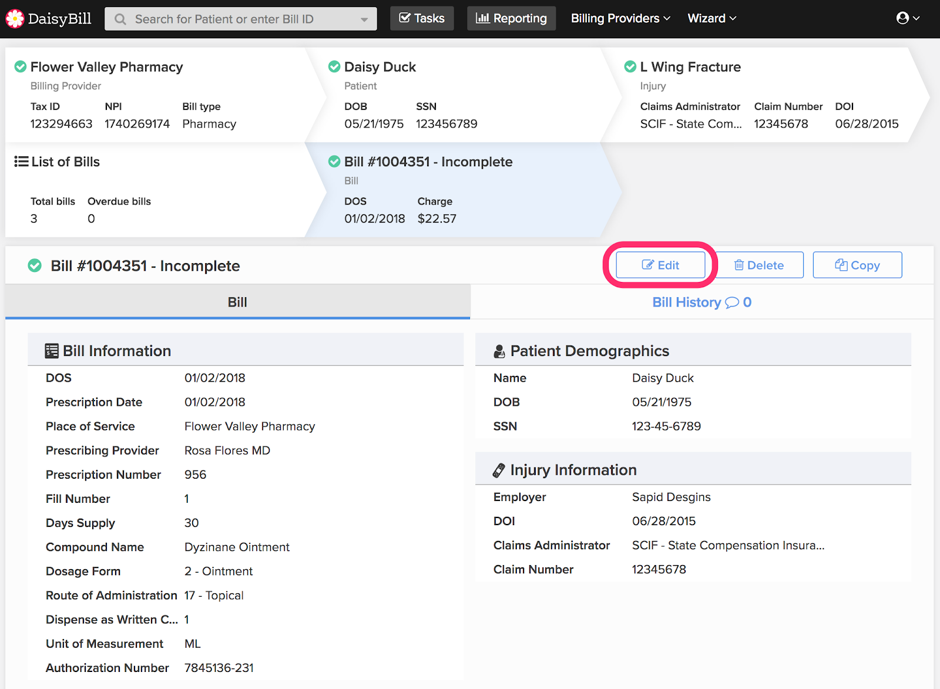Click the Patient Demographics person icon
Image resolution: width=940 pixels, height=689 pixels.
(x=499, y=351)
